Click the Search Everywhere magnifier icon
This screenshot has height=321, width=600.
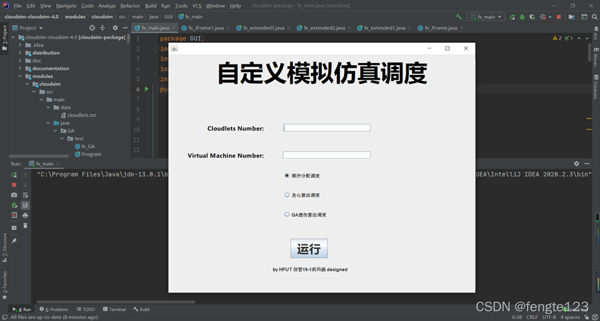[594, 17]
